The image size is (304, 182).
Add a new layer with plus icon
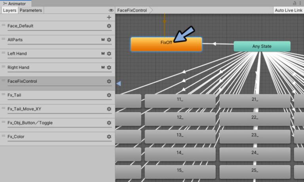click(x=109, y=17)
